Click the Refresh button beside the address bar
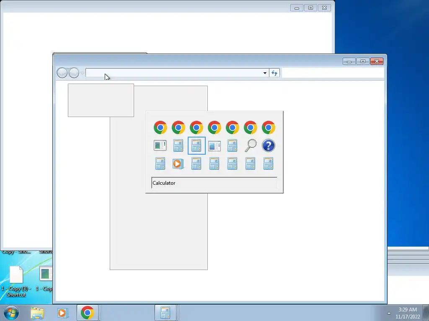Viewport: 429px width, 321px height. pos(274,73)
